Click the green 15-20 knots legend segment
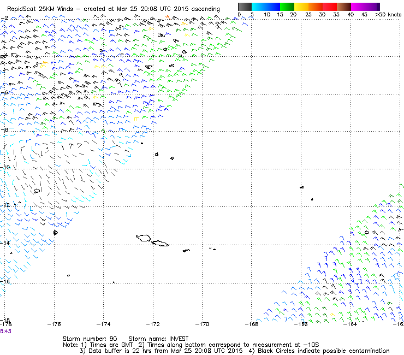This screenshot has width=404, height=355. pyautogui.click(x=287, y=7)
